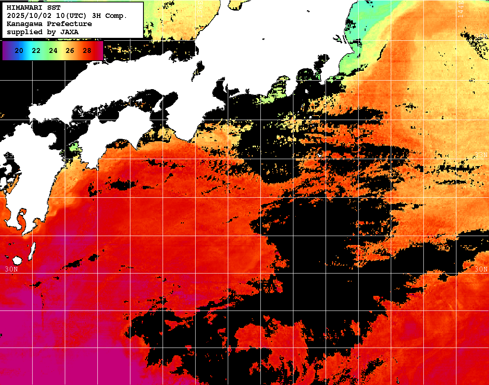Click the 30N latitude label on right edge

[x=481, y=269]
